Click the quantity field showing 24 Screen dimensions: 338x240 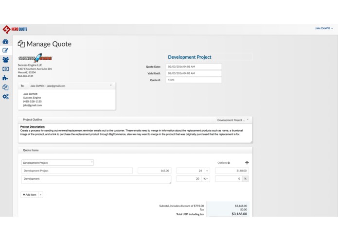click(x=190, y=171)
